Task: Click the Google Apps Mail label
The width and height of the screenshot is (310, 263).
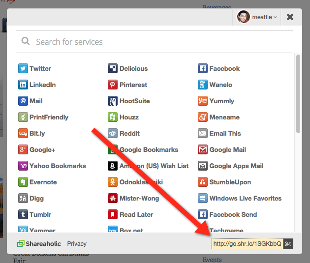Action: tap(236, 166)
